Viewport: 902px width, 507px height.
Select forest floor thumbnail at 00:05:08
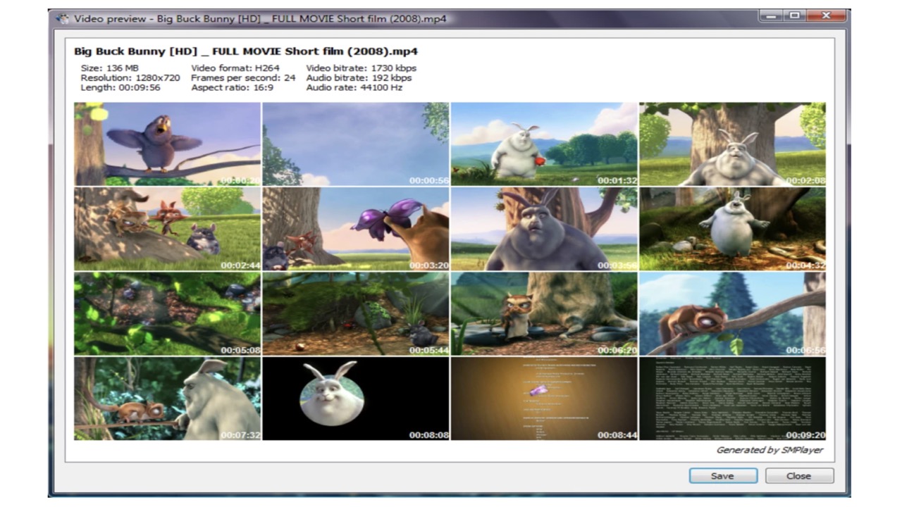(x=167, y=314)
